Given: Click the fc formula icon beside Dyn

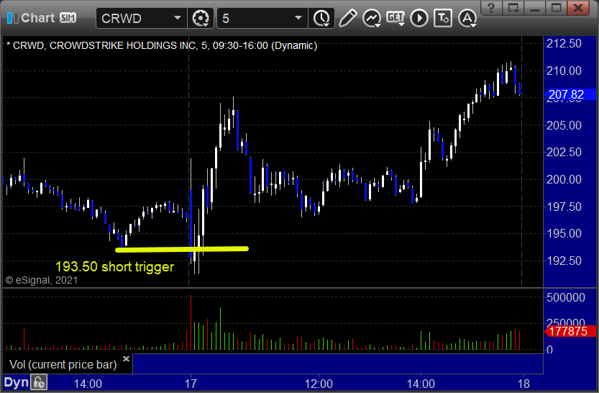Looking at the screenshot, I should [39, 382].
